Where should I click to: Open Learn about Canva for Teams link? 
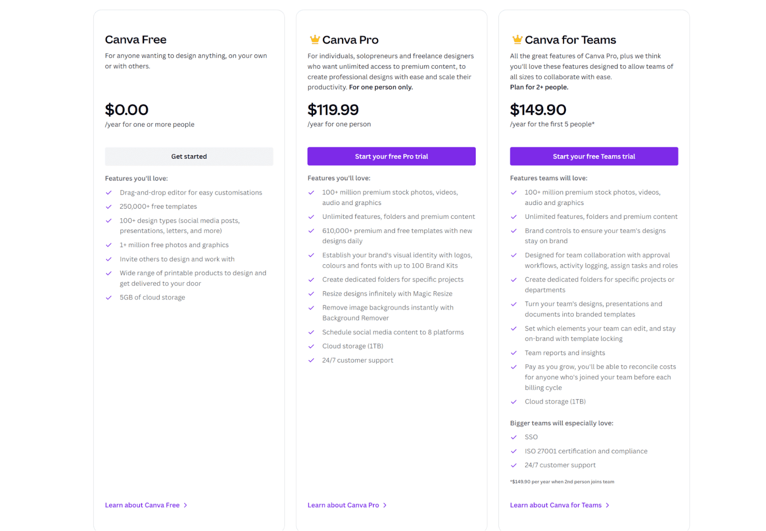tap(555, 505)
